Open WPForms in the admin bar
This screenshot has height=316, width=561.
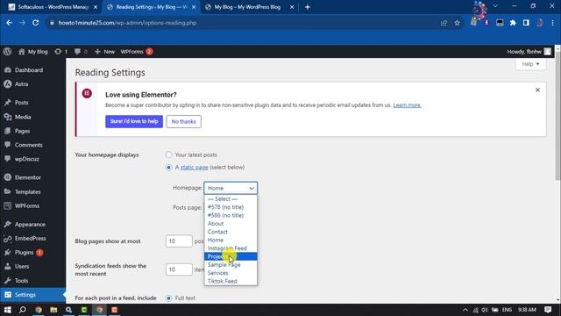coord(137,52)
